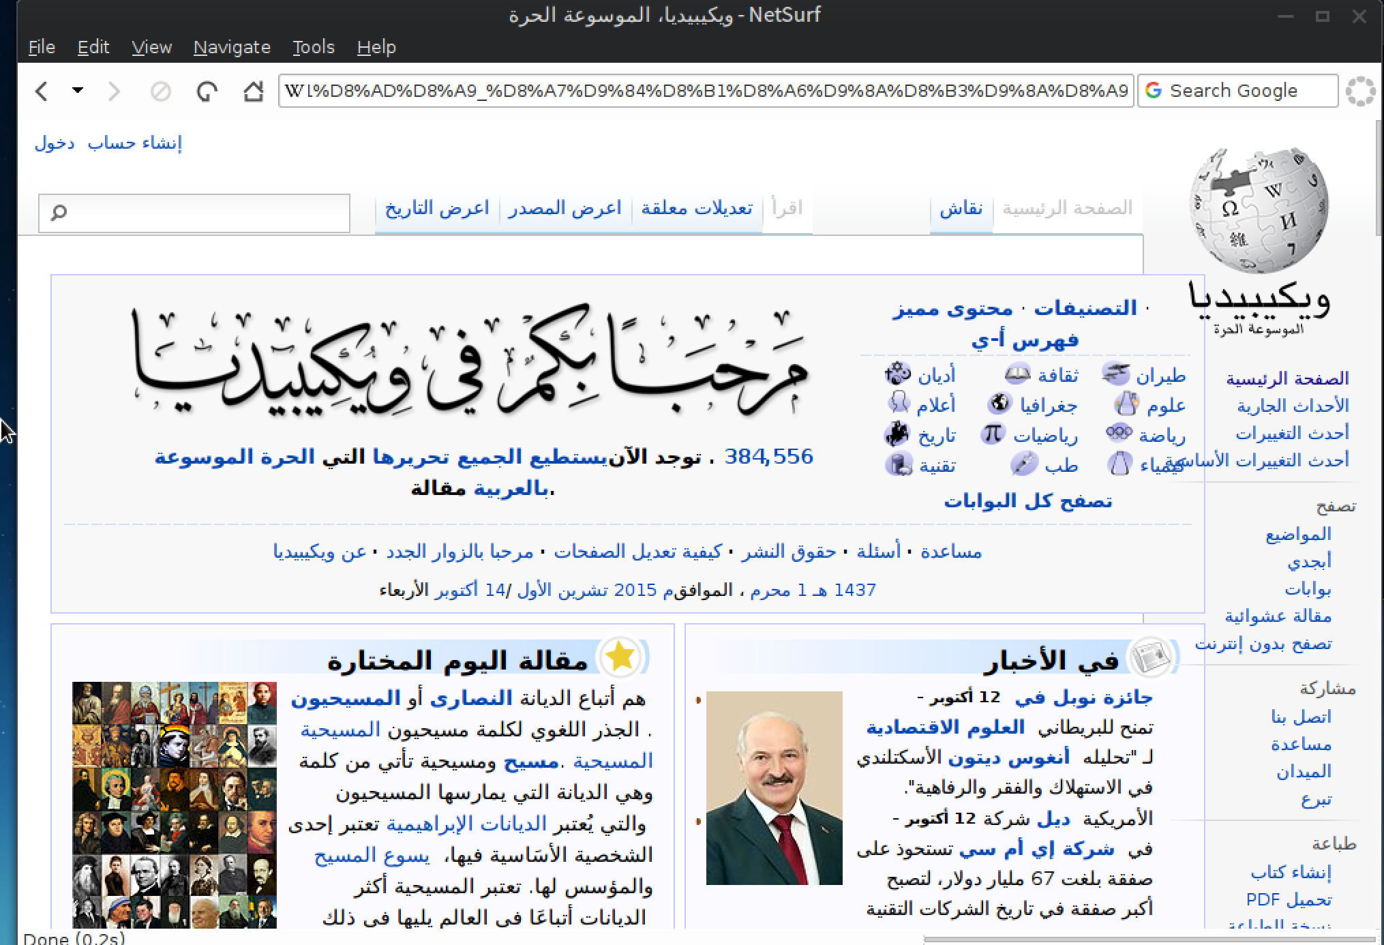The width and height of the screenshot is (1384, 945).
Task: Click the magnifier icon in Wikipedia search
Action: [x=59, y=213]
